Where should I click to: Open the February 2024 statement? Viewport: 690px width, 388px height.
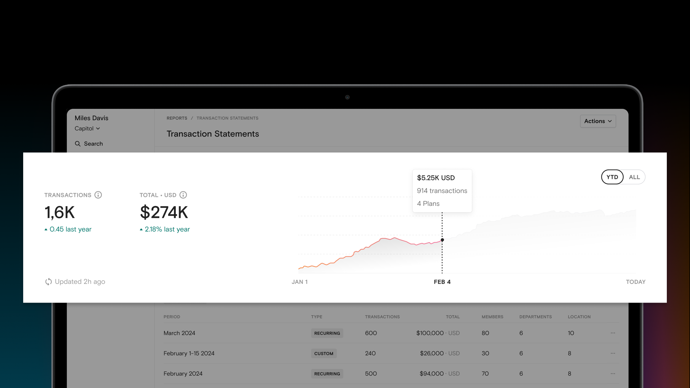coord(183,374)
